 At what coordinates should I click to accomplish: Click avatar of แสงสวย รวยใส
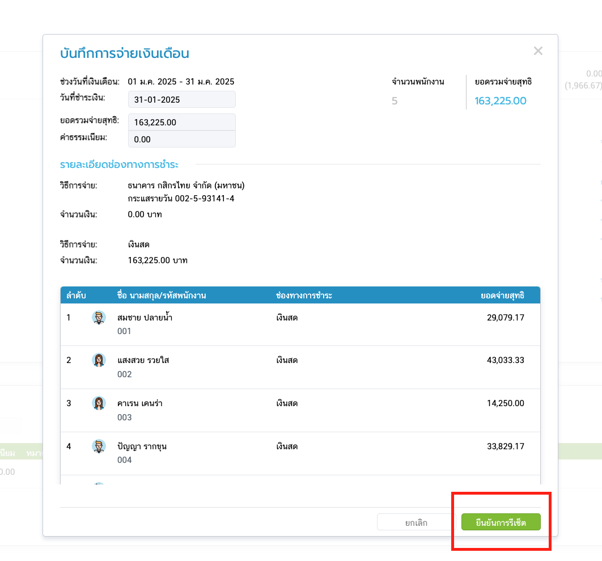[x=99, y=360]
